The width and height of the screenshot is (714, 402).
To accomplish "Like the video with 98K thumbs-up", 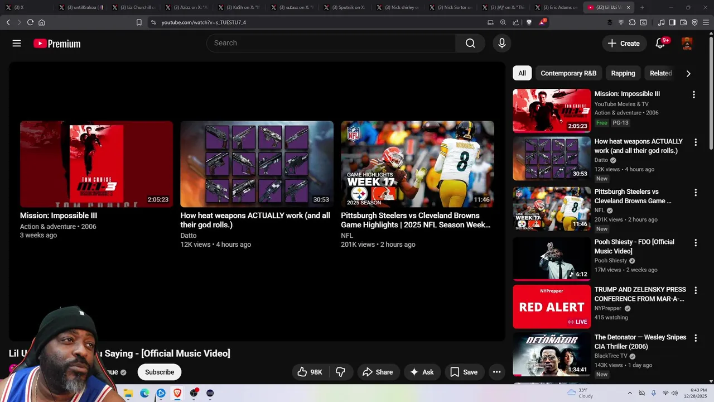I will click(310, 372).
